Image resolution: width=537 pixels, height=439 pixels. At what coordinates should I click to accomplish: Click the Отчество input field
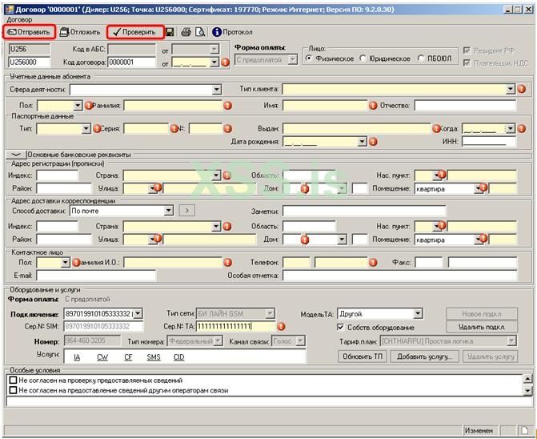tap(464, 105)
